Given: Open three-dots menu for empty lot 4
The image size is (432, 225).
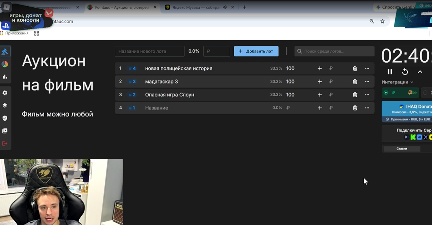Looking at the screenshot, I should (367, 108).
